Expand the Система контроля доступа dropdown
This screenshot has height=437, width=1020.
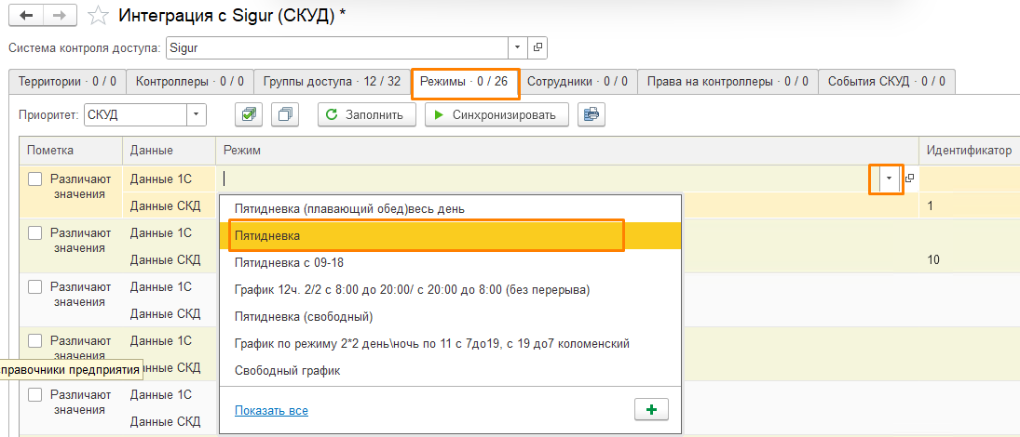click(x=518, y=46)
